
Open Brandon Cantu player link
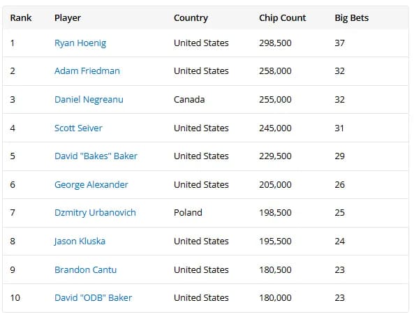pos(85,270)
